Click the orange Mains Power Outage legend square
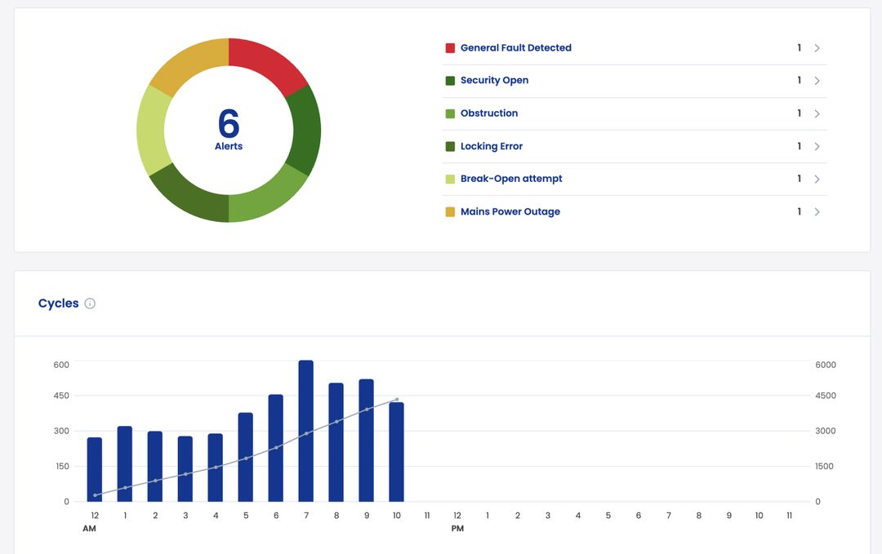This screenshot has height=554, width=882. coord(448,211)
